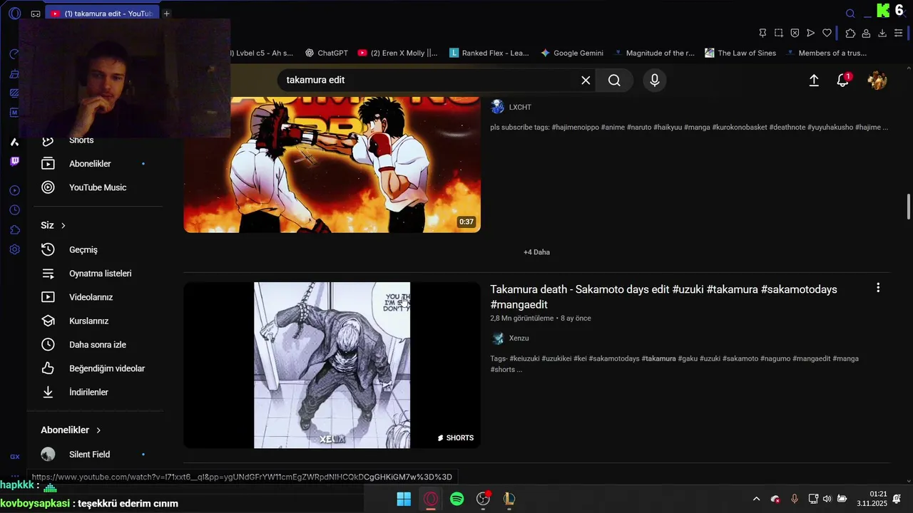
Task: Open OBS Studio from the taskbar
Action: tap(484, 499)
